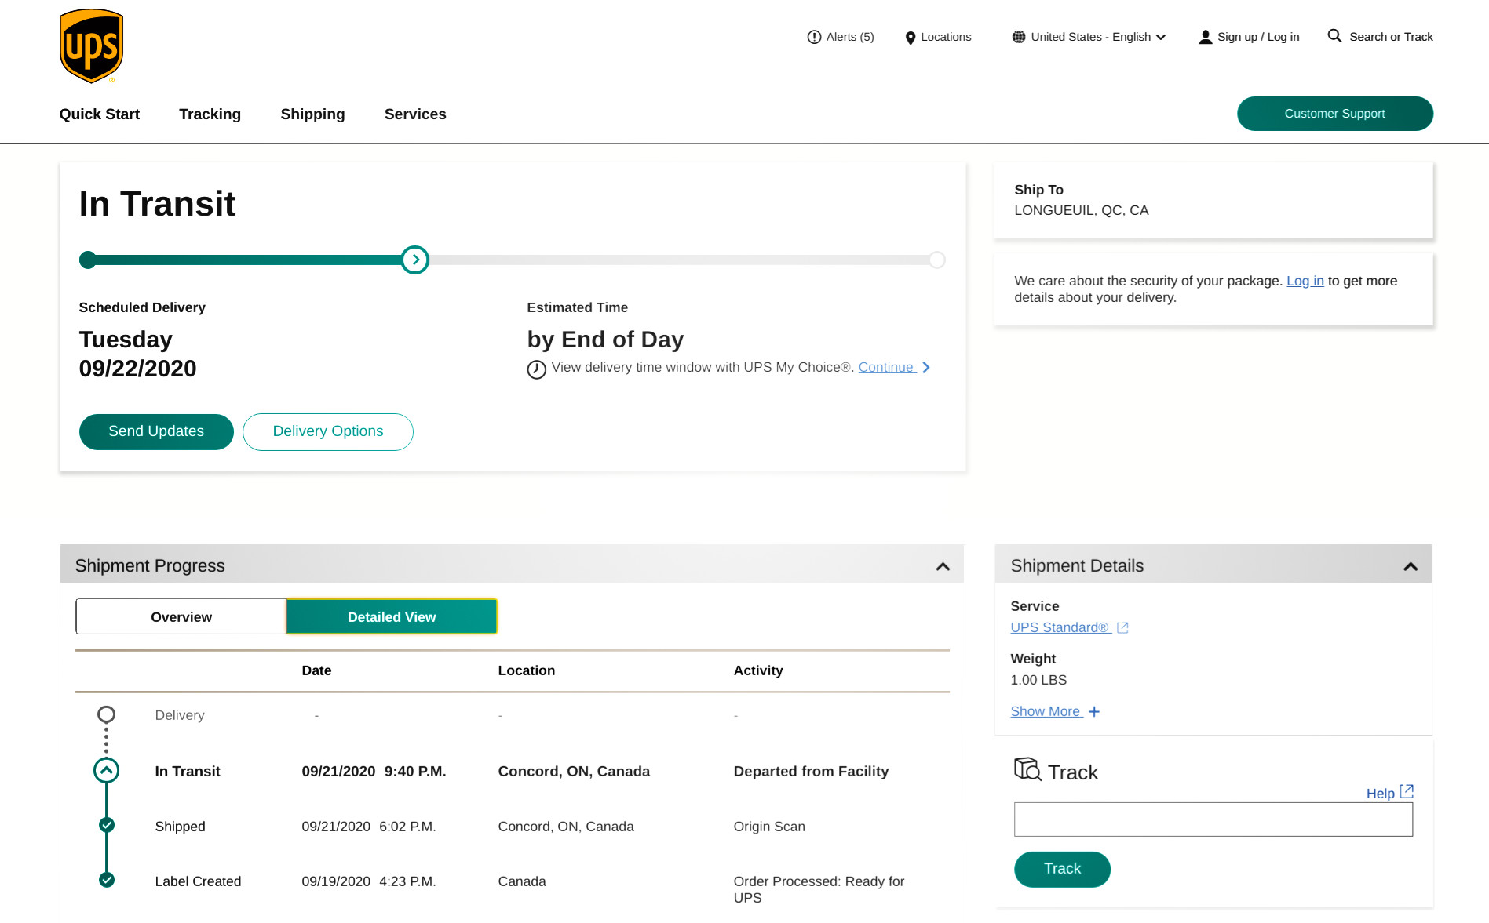Click the 'Departed from Facility' activity text
Screen dimensions: 1489x923
811,771
